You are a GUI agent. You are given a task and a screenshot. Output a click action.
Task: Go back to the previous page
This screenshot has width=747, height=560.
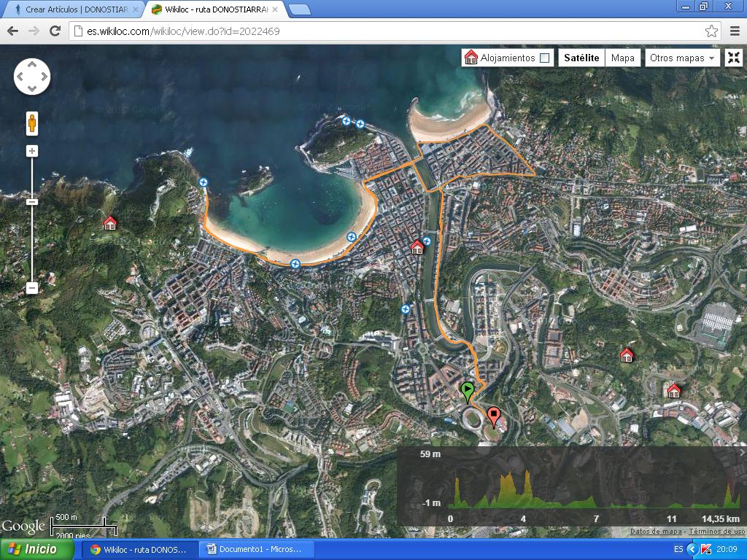coord(13,31)
